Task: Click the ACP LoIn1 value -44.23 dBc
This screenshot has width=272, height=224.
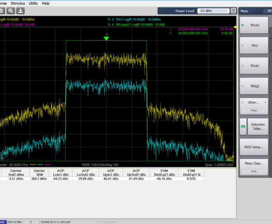Action: (x=61, y=179)
